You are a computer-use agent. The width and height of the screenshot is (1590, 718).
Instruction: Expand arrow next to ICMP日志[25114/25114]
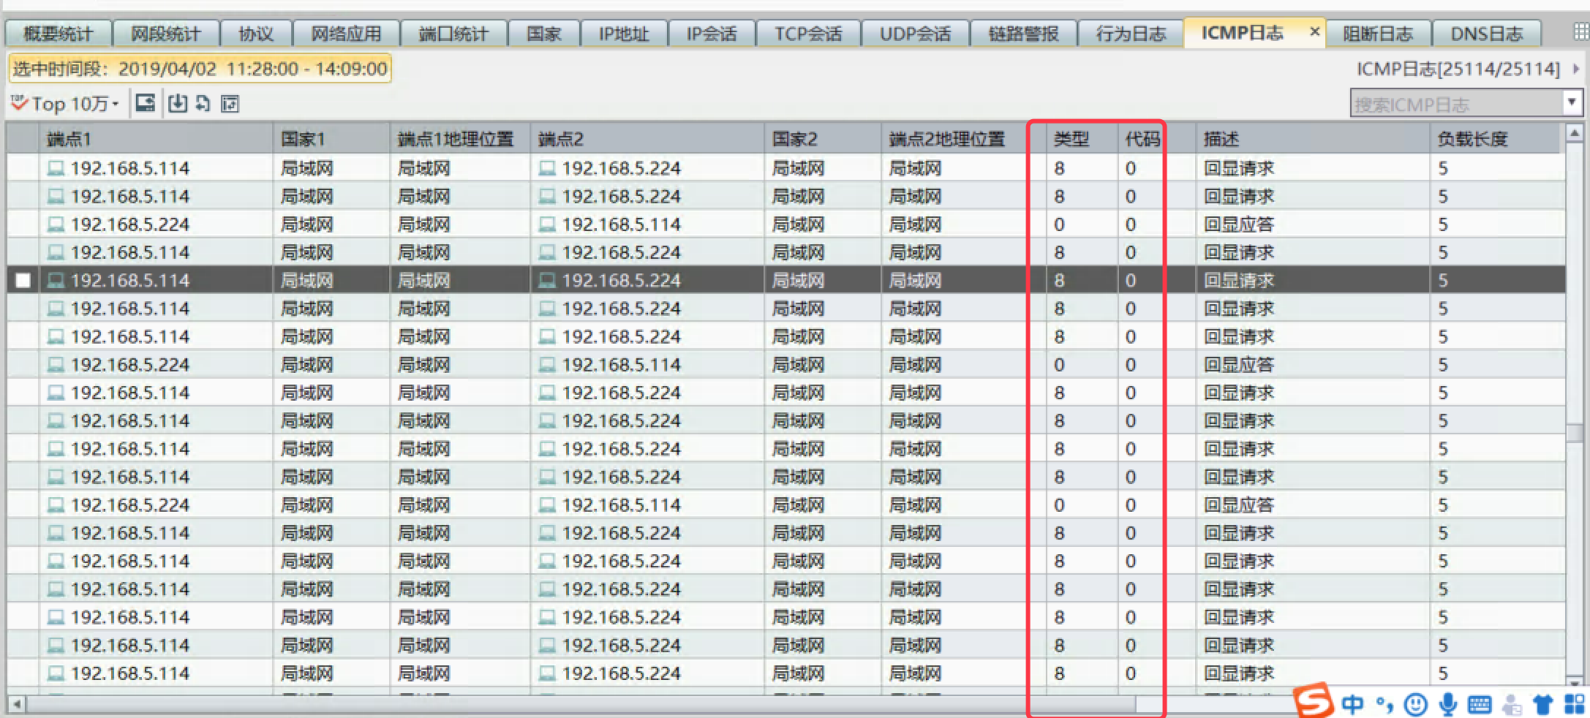[1575, 69]
